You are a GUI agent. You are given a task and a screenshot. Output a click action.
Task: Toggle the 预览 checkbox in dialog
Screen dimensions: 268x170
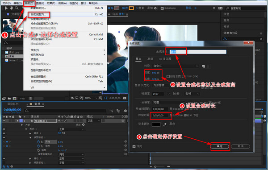click(134, 146)
